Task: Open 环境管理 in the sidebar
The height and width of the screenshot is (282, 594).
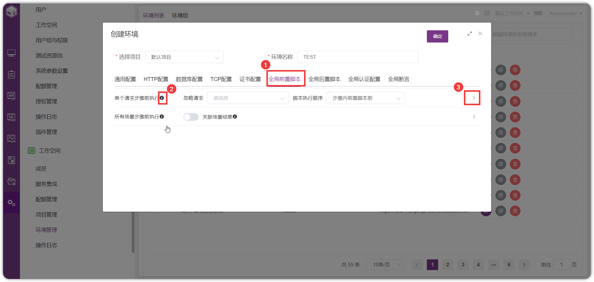Action: tap(46, 230)
